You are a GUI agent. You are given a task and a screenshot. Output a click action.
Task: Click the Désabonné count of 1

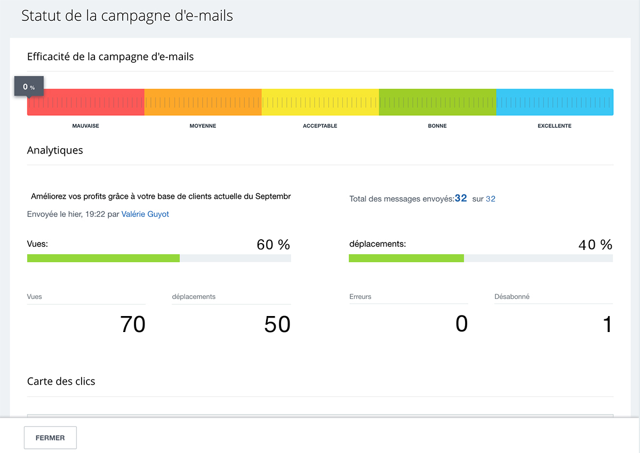(607, 324)
